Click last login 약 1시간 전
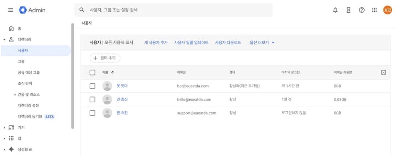 pos(290,86)
